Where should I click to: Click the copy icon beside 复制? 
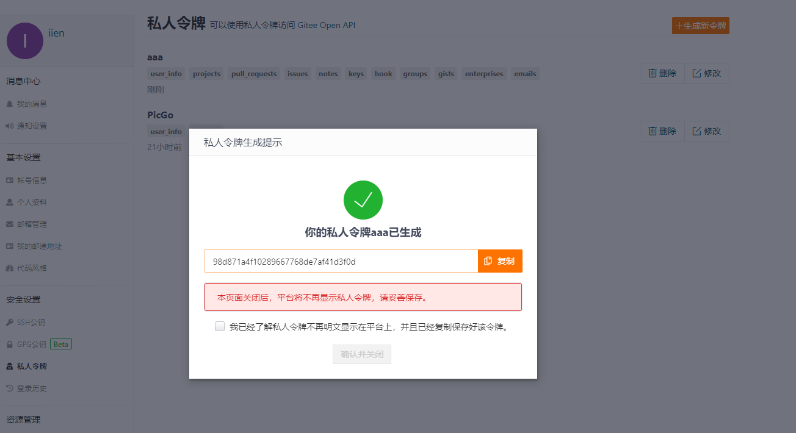pyautogui.click(x=488, y=261)
